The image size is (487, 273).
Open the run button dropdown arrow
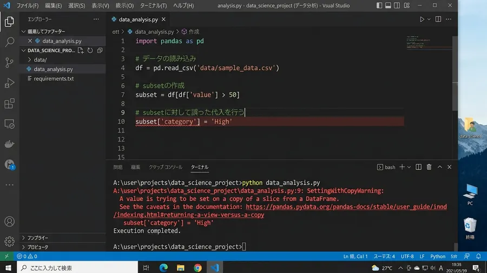[429, 19]
